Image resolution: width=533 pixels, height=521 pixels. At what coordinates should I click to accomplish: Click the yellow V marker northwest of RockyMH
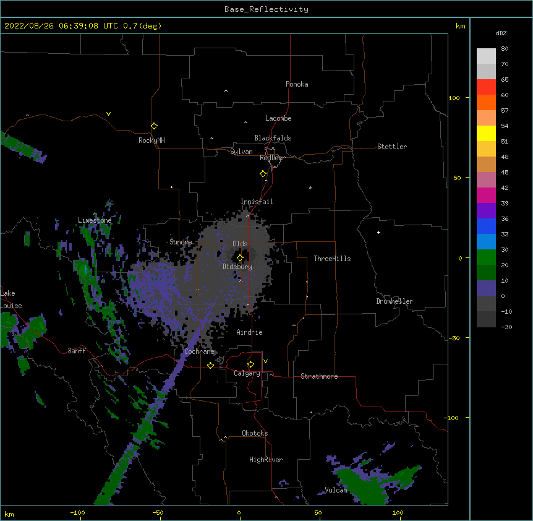(108, 114)
